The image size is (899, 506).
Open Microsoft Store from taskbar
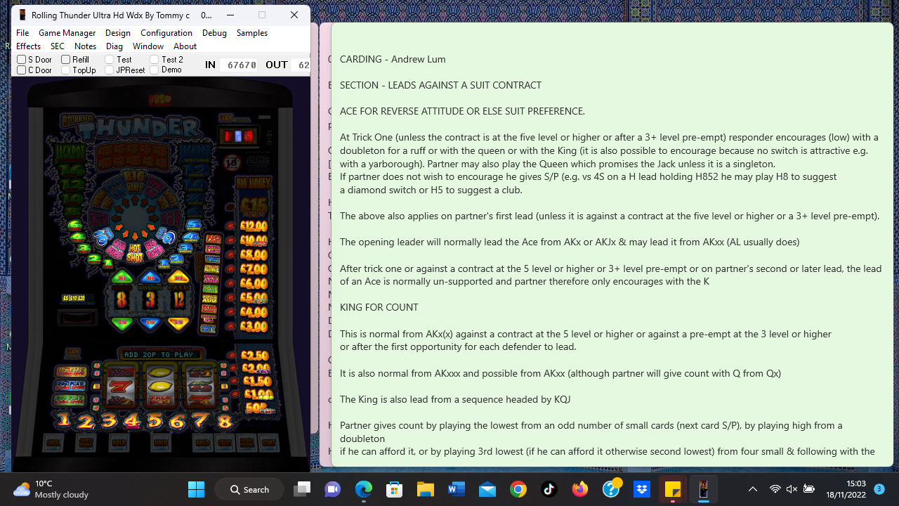[395, 489]
